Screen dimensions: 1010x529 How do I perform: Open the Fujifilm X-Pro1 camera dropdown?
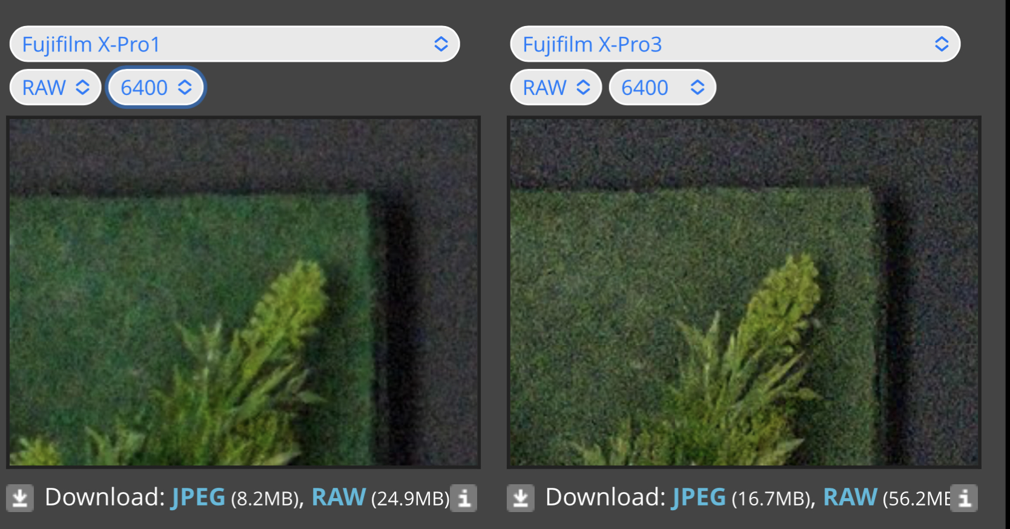tap(235, 44)
